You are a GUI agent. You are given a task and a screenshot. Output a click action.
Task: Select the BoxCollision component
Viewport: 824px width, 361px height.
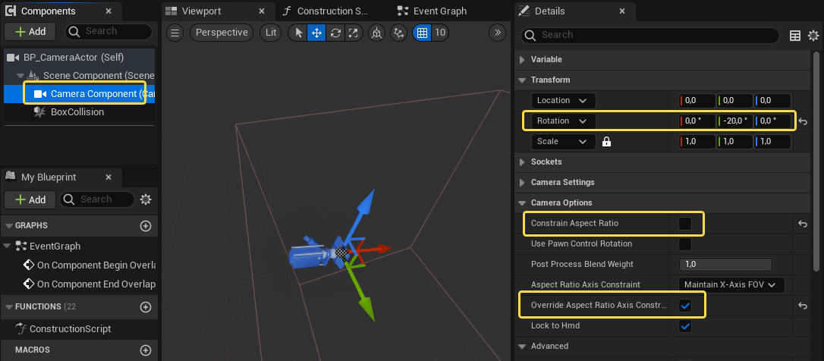pyautogui.click(x=80, y=112)
